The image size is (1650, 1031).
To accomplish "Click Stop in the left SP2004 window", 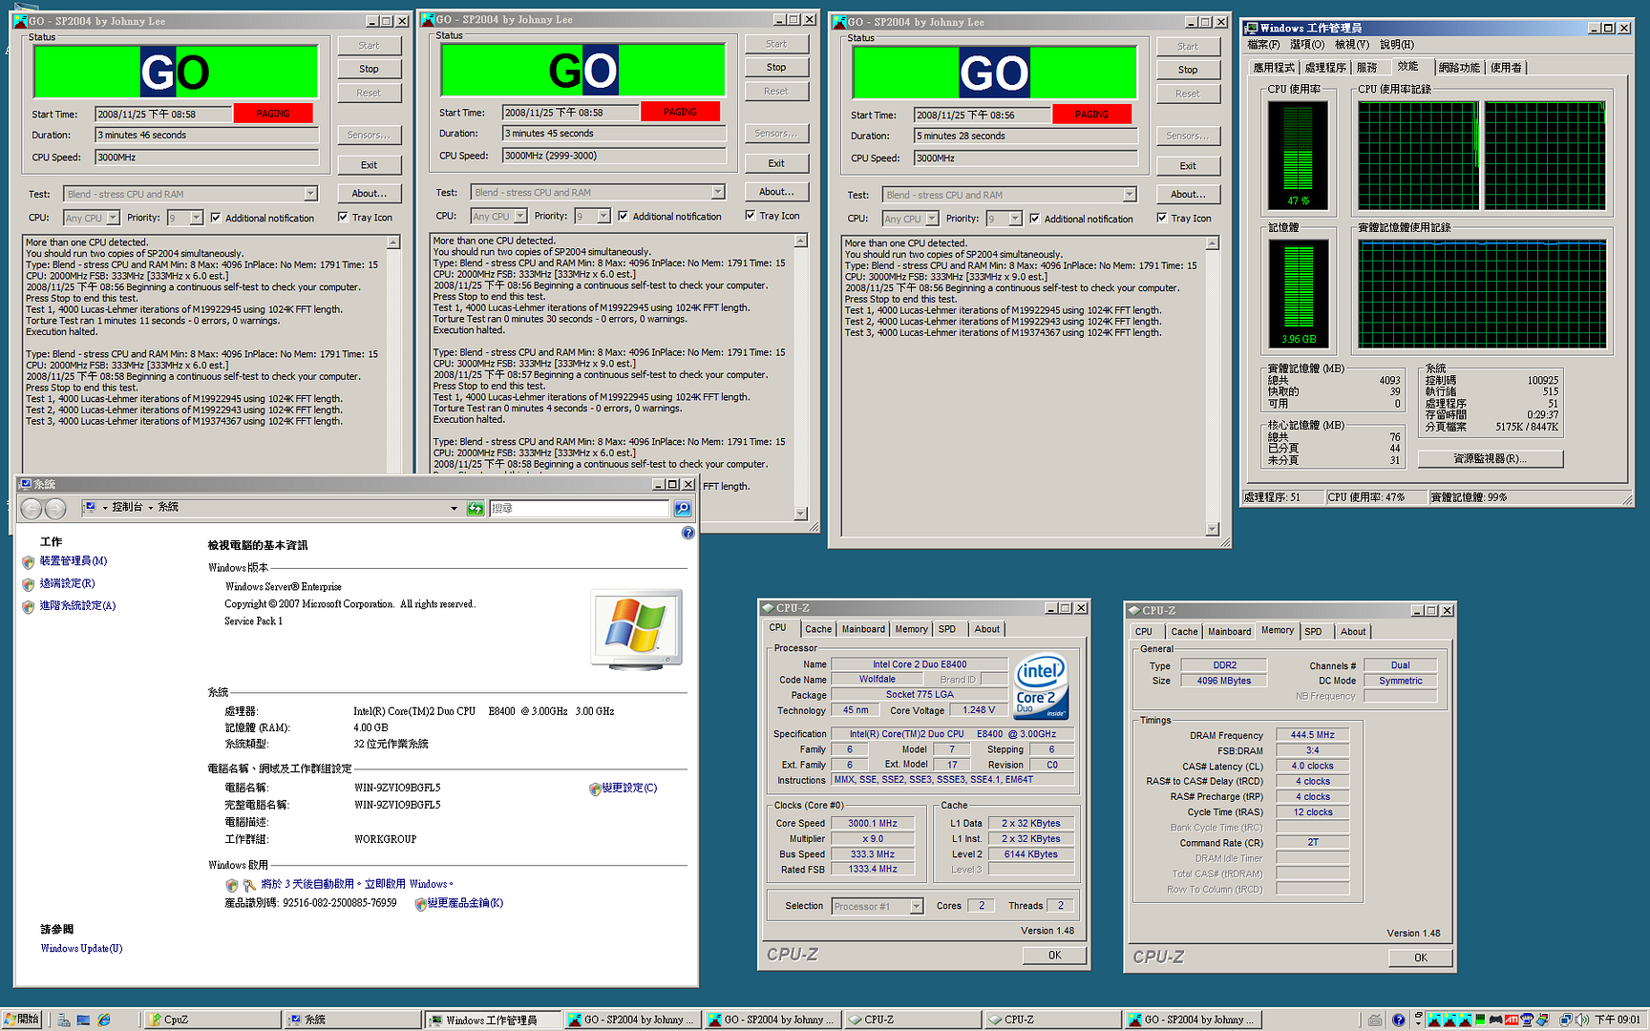I will coord(369,69).
